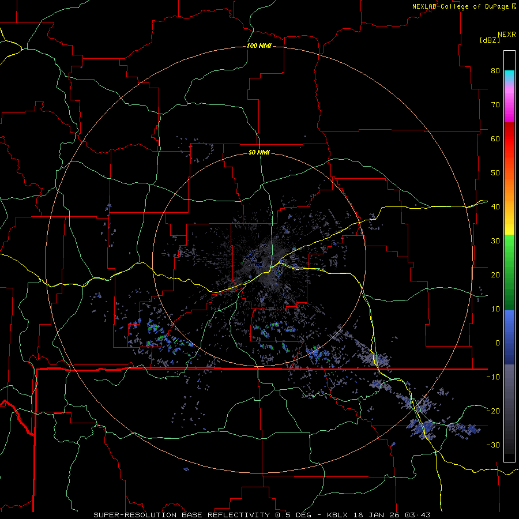This screenshot has height=519, width=519.
Task: Click the 100 NMI range ring label
Action: [x=259, y=46]
